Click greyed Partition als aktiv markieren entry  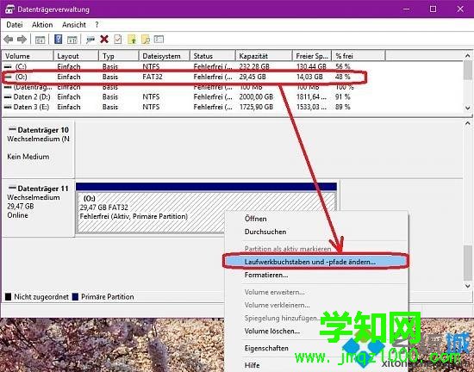pyautogui.click(x=288, y=249)
